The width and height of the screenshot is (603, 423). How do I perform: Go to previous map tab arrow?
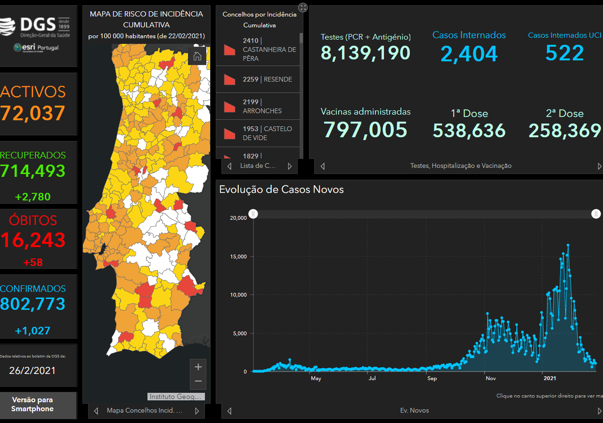pyautogui.click(x=96, y=411)
